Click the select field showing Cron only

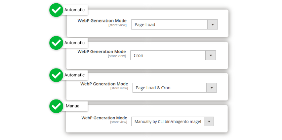(173, 55)
